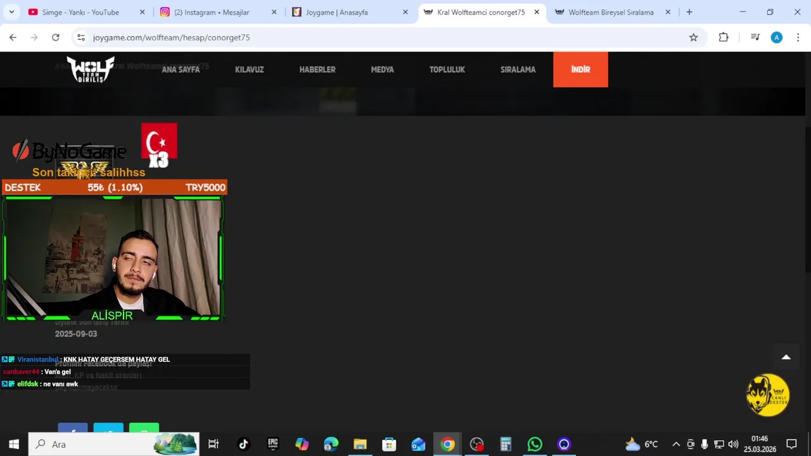The height and width of the screenshot is (456, 811).
Task: Close the Simge - Yankı YouTube tab
Action: (x=142, y=12)
